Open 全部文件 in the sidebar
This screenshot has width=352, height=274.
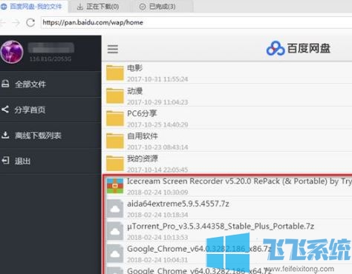[50, 84]
